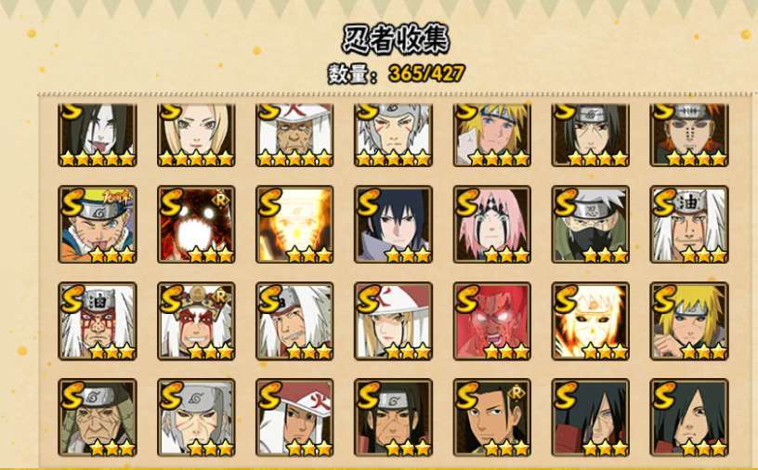The image size is (758, 470).
Task: Select young Hashirama card with R badge
Action: 492,418
